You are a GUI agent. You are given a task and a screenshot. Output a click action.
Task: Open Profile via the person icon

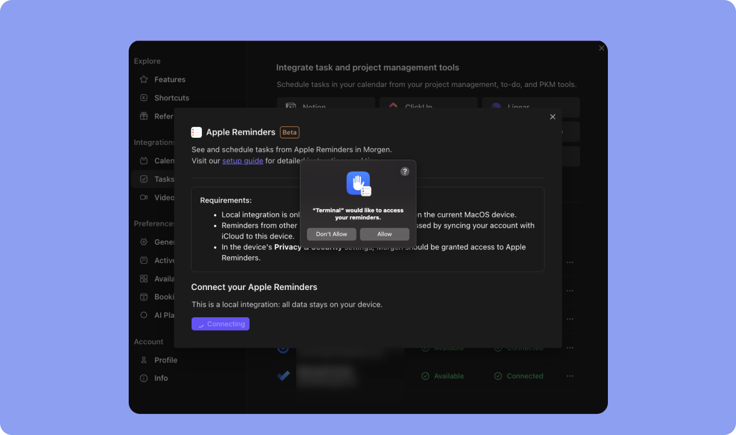coord(144,359)
